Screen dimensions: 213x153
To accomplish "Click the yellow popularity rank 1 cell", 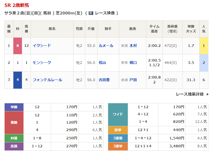I will coord(204,46).
